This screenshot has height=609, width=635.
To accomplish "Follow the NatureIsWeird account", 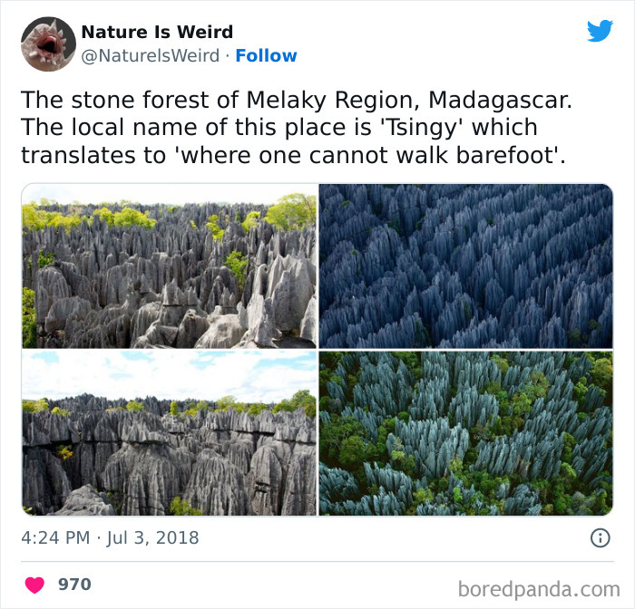I will pyautogui.click(x=266, y=55).
